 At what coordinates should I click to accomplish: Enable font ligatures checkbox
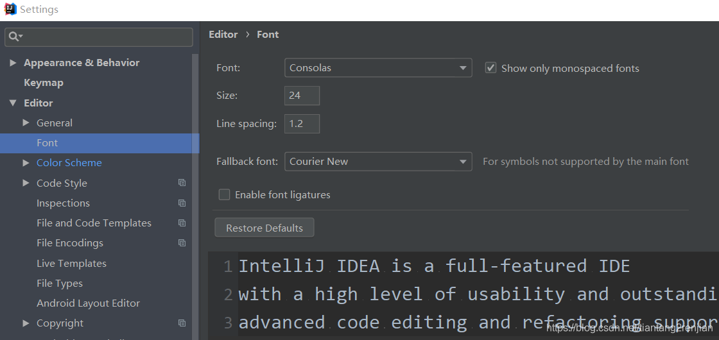coord(224,195)
